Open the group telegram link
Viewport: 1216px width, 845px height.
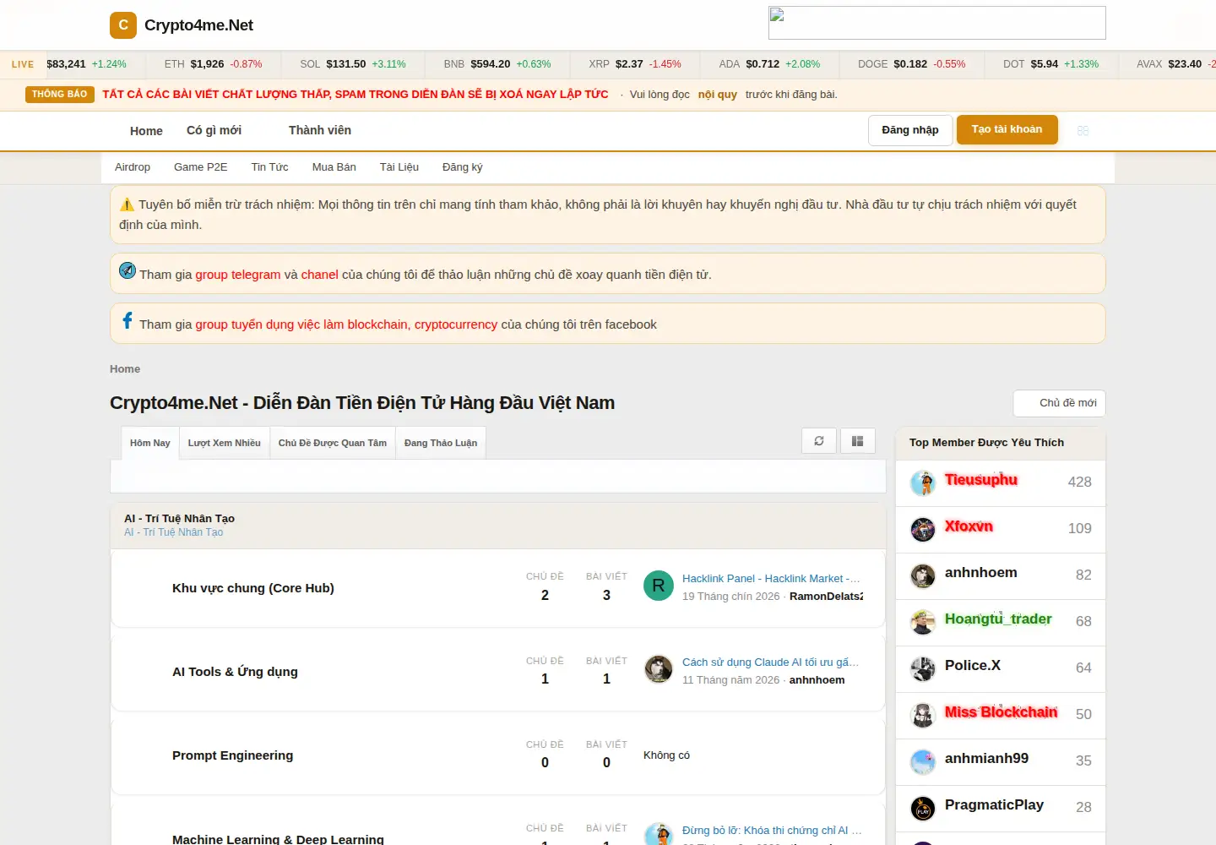pos(238,275)
